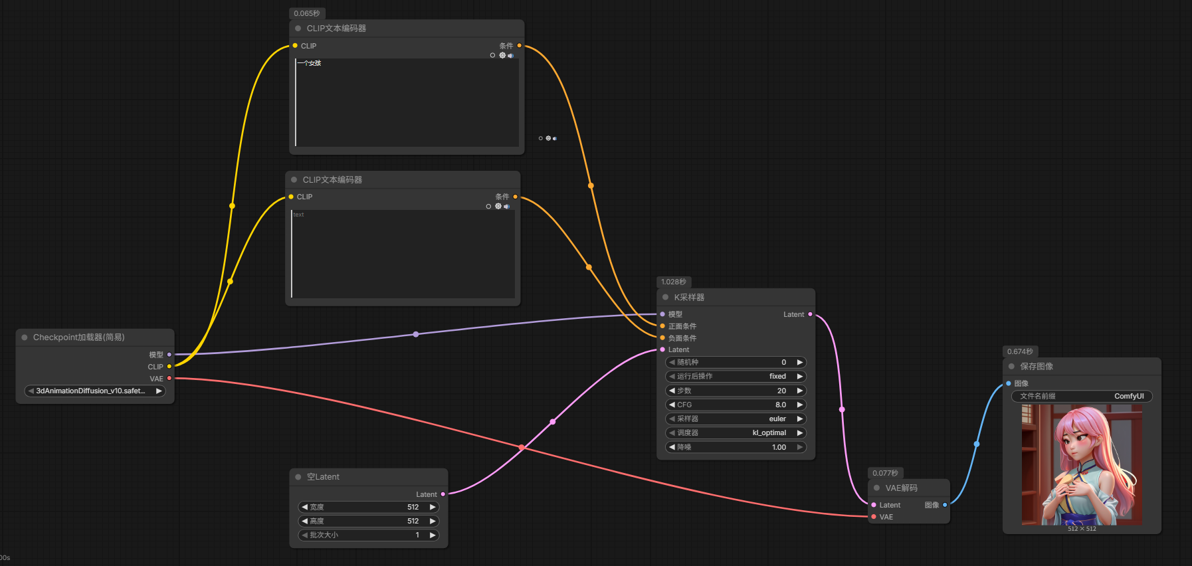
Task: Open the 3dAnimationDiffusion_v10 checkpoint dropdown
Action: coord(94,391)
